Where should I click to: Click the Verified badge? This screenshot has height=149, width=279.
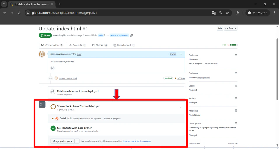(168, 78)
